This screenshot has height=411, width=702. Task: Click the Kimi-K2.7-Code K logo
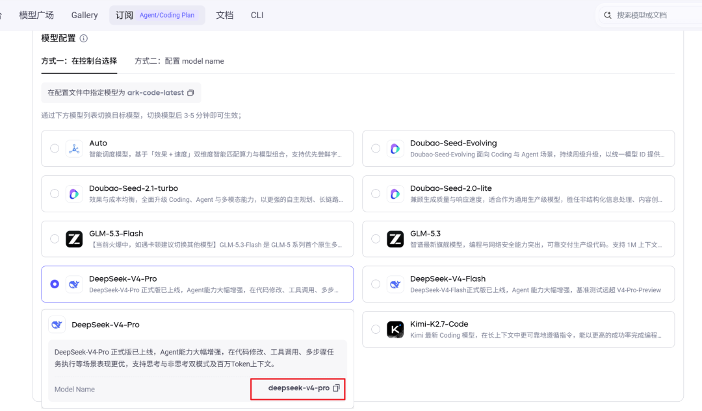[395, 330]
